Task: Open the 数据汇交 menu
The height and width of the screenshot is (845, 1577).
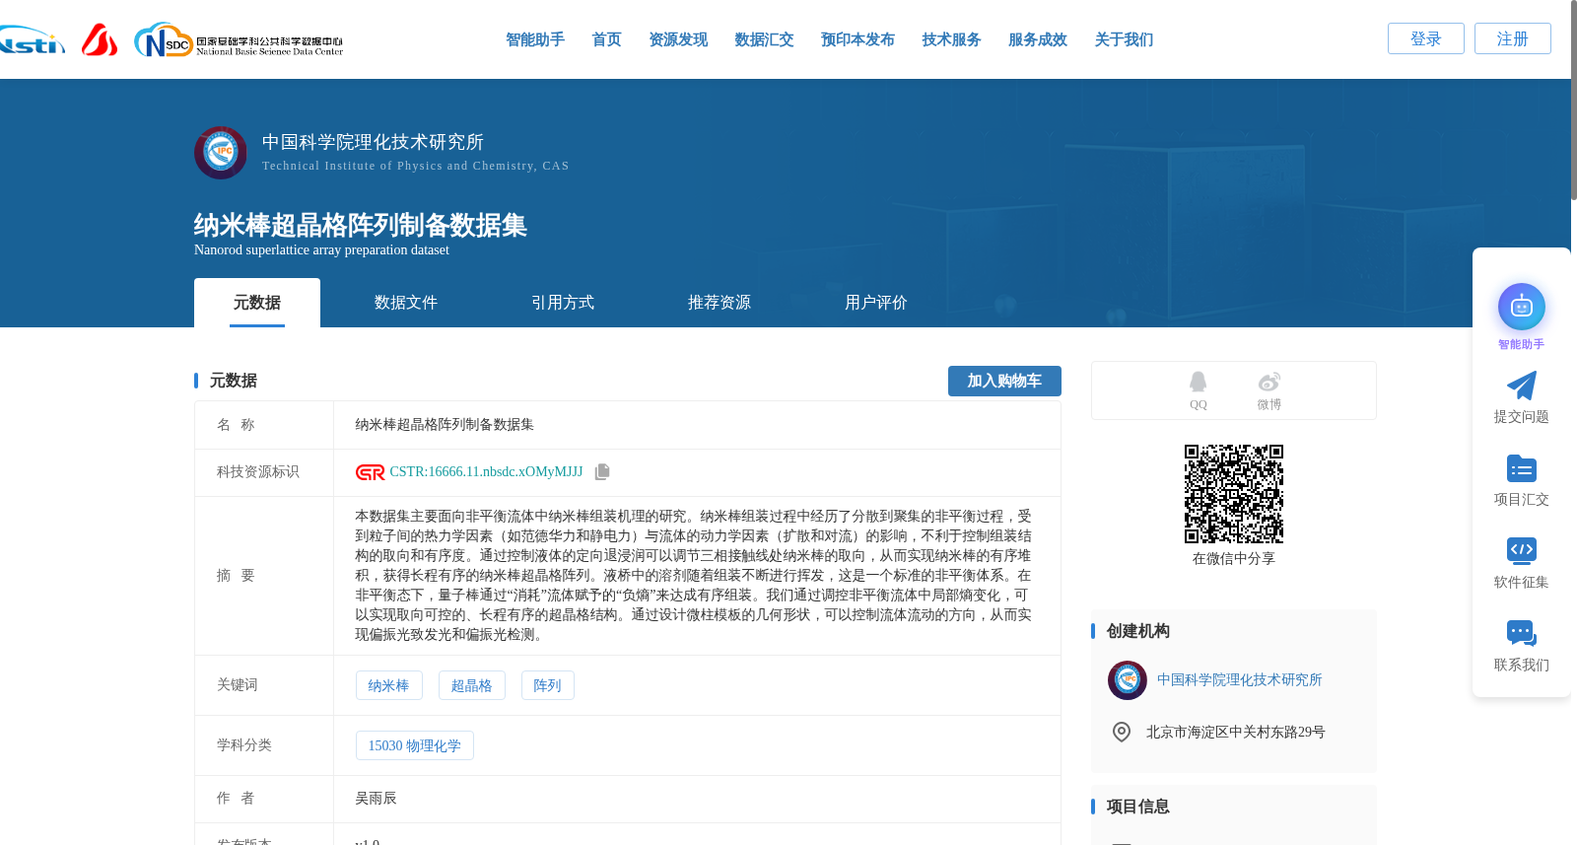Action: pos(764,39)
